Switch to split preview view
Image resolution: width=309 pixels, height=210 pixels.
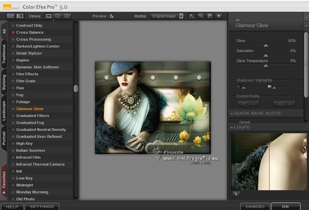point(58,16)
